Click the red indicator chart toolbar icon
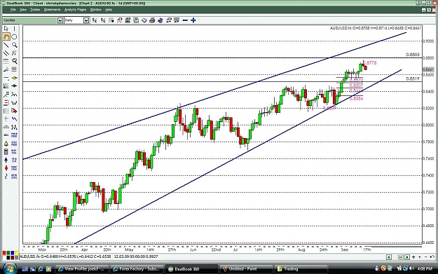The width and height of the screenshot is (438, 274). click(x=120, y=20)
